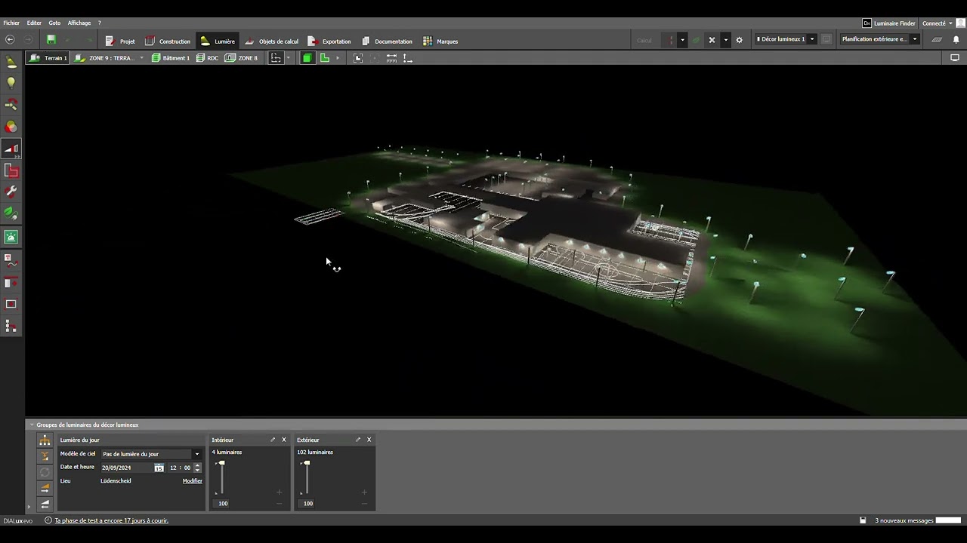Click the user profile avatar icon
Screen dimensions: 967x543
point(961,23)
